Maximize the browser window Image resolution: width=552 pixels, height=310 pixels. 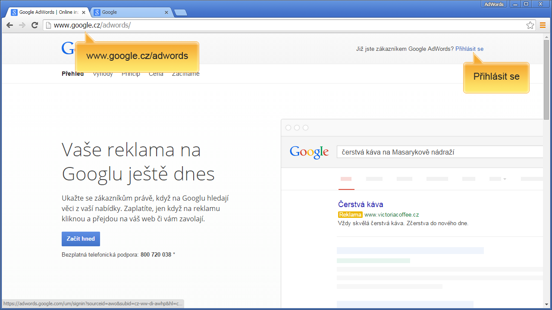[526, 4]
